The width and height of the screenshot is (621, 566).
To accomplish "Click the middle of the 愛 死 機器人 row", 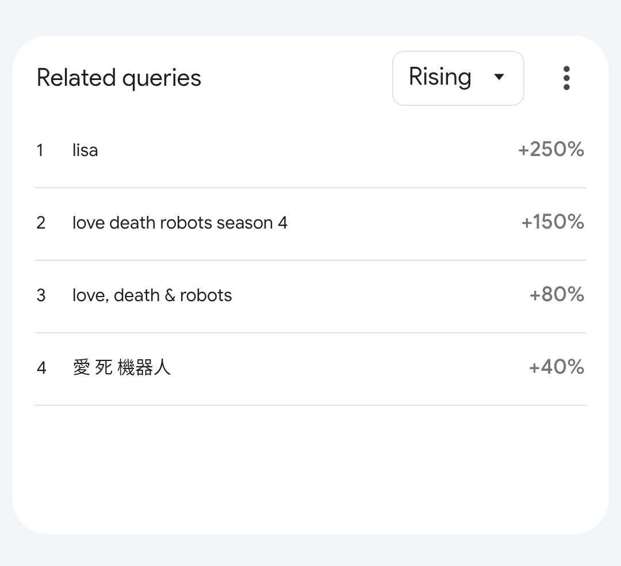I will (310, 369).
